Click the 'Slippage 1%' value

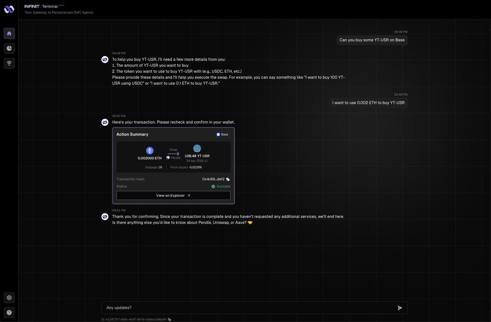153,167
